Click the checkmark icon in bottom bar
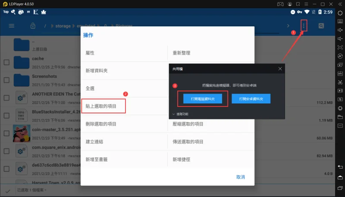Screen dimensions: 345x197 click(x=8, y=191)
